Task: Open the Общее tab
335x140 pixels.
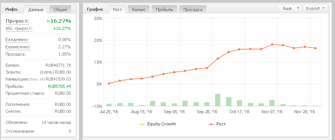Action: [60, 10]
